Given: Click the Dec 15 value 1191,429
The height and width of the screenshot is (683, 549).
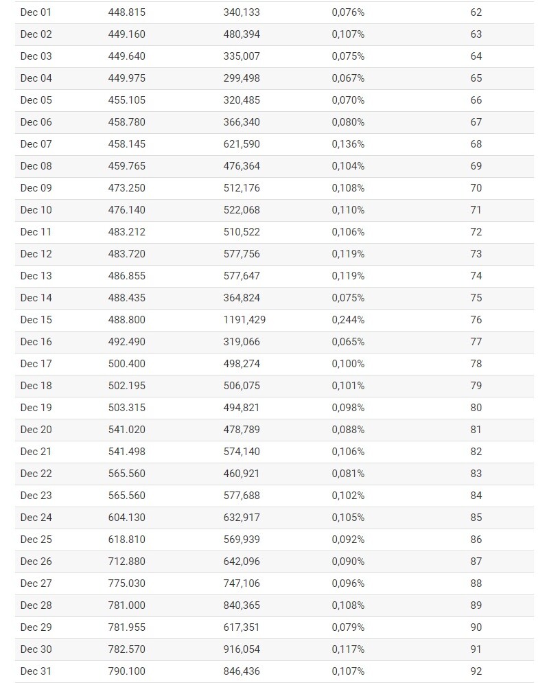Looking at the screenshot, I should tap(244, 320).
